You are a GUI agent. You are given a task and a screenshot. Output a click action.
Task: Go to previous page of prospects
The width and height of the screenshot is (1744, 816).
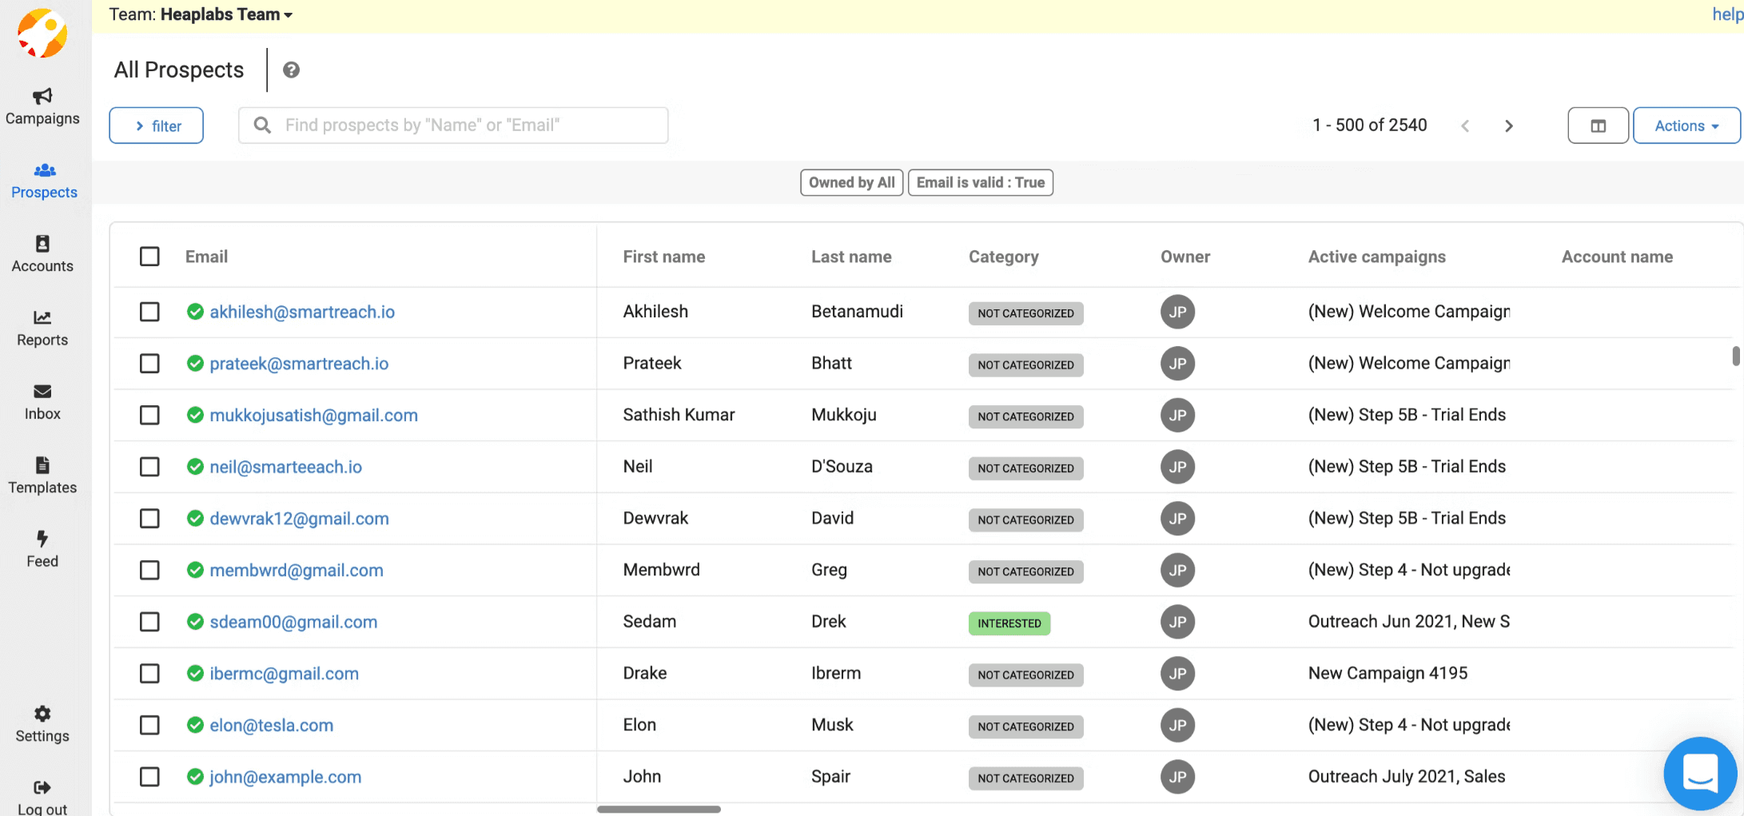point(1465,126)
